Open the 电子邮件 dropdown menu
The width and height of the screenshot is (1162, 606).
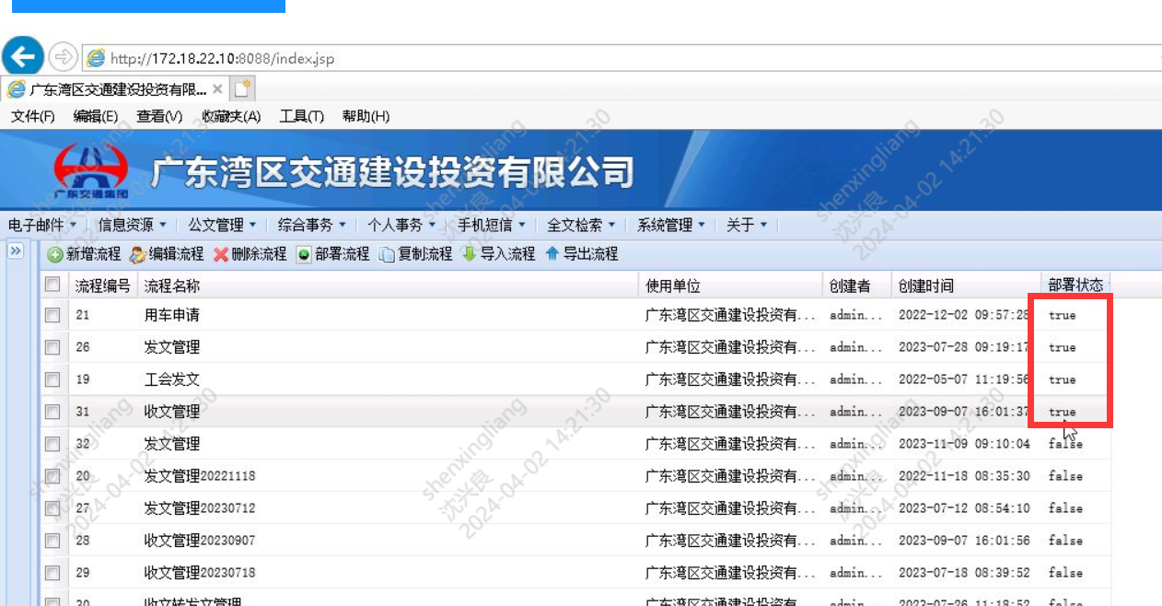(x=42, y=225)
